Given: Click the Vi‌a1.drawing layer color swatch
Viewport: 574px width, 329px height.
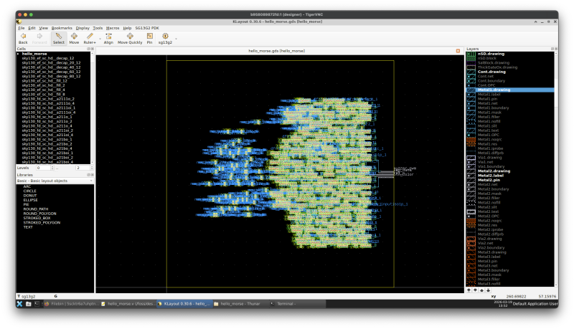Looking at the screenshot, I should pyautogui.click(x=471, y=157).
